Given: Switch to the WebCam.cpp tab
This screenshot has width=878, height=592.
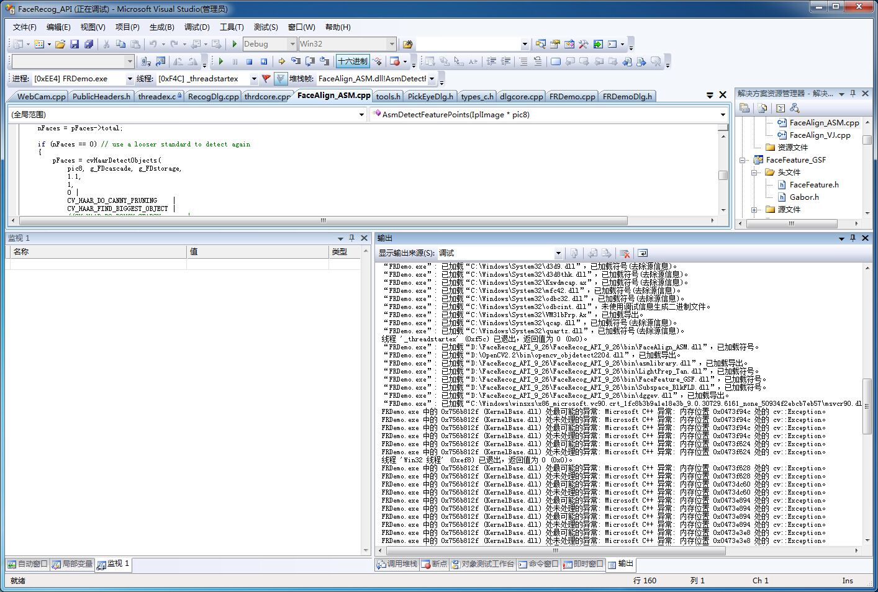Looking at the screenshot, I should [40, 96].
